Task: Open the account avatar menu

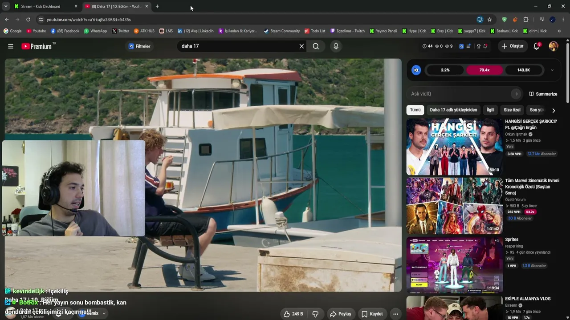Action: [554, 46]
